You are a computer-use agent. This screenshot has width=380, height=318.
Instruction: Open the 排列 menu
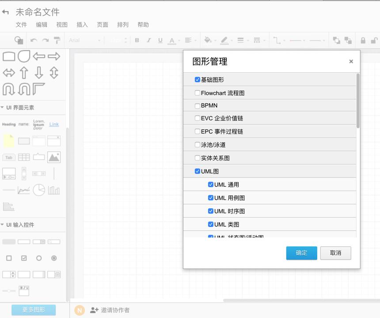pos(123,25)
